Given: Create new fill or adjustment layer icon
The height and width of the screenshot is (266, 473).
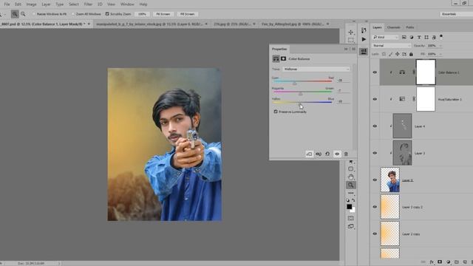Looking at the screenshot, I should point(449,262).
